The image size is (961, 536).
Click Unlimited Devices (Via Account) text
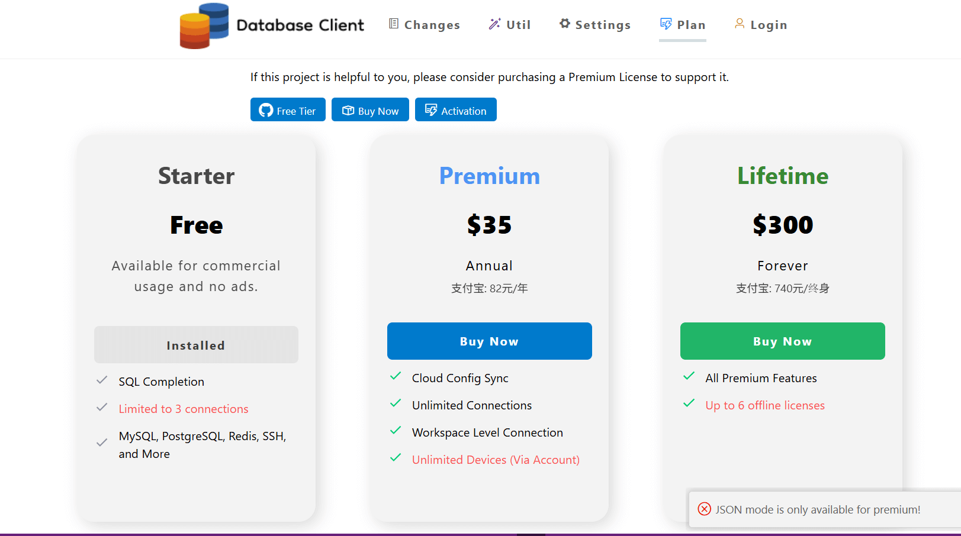[x=496, y=460]
